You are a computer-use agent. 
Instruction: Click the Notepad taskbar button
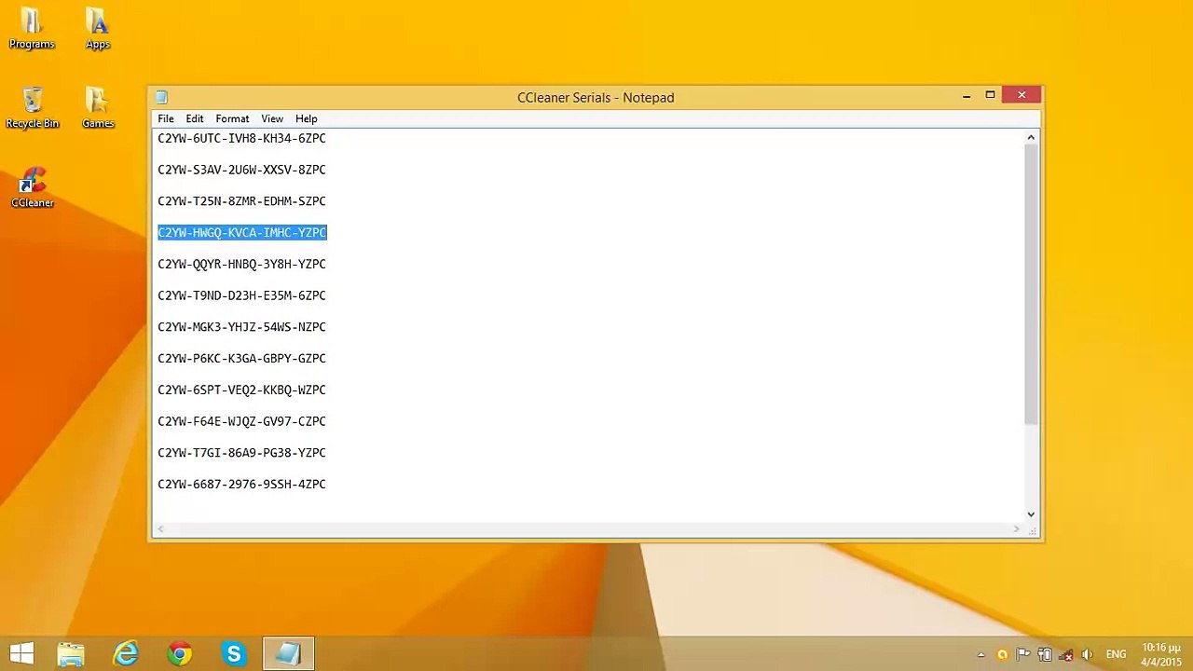pyautogui.click(x=288, y=654)
